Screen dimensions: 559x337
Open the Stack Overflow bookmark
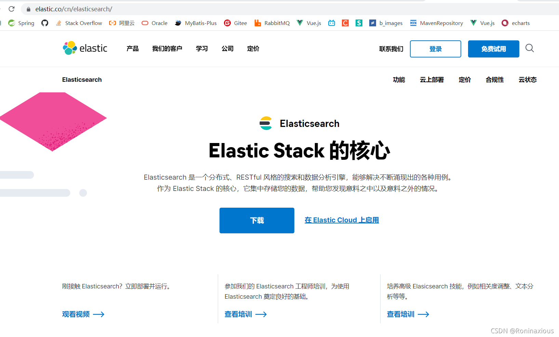tap(79, 23)
